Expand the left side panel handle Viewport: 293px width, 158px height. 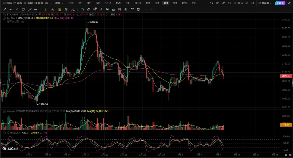(x=1, y=83)
